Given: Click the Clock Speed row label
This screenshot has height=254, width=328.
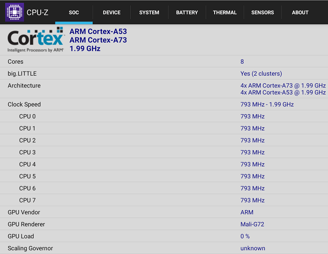Looking at the screenshot, I should (24, 104).
